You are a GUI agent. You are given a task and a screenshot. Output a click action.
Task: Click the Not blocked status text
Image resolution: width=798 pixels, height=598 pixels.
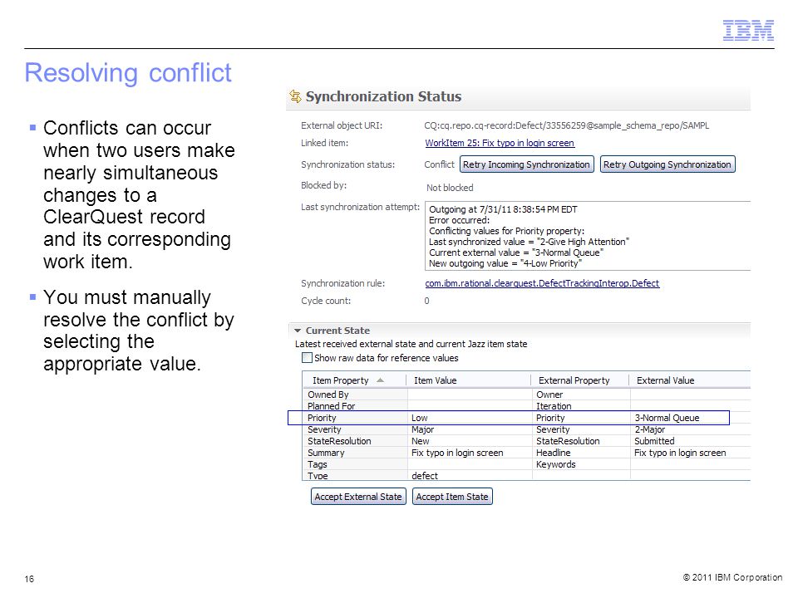[450, 189]
